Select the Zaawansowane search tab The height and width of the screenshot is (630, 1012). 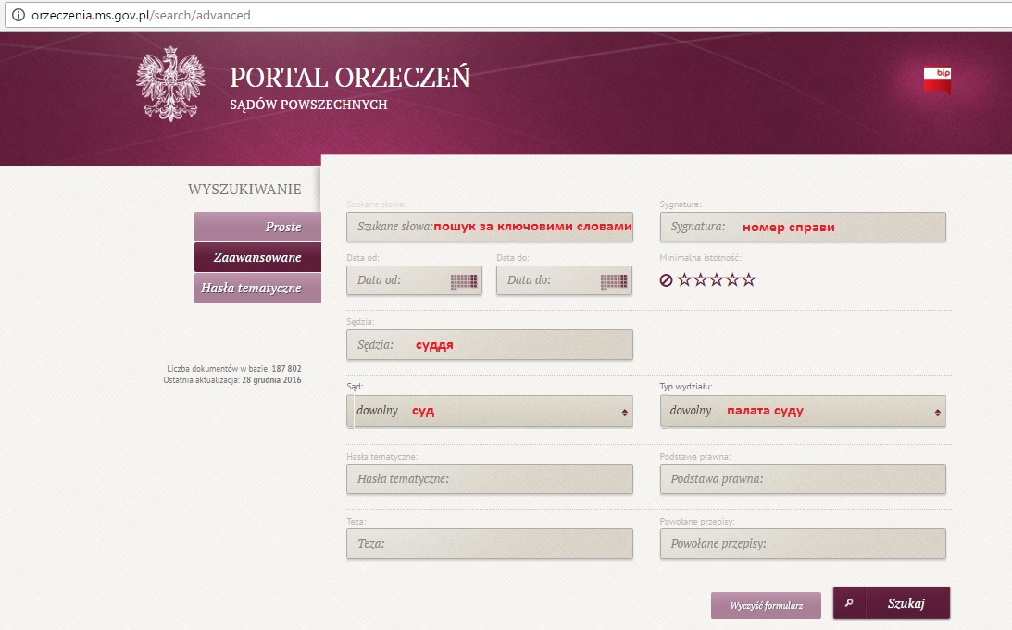(x=257, y=257)
